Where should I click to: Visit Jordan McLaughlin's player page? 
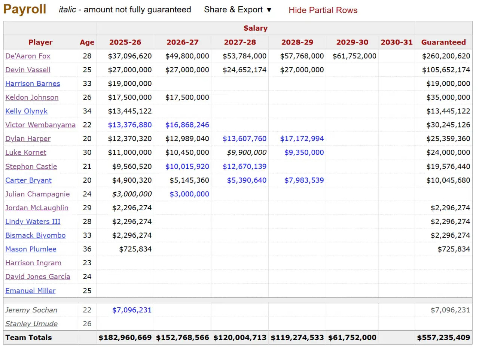[37, 208]
